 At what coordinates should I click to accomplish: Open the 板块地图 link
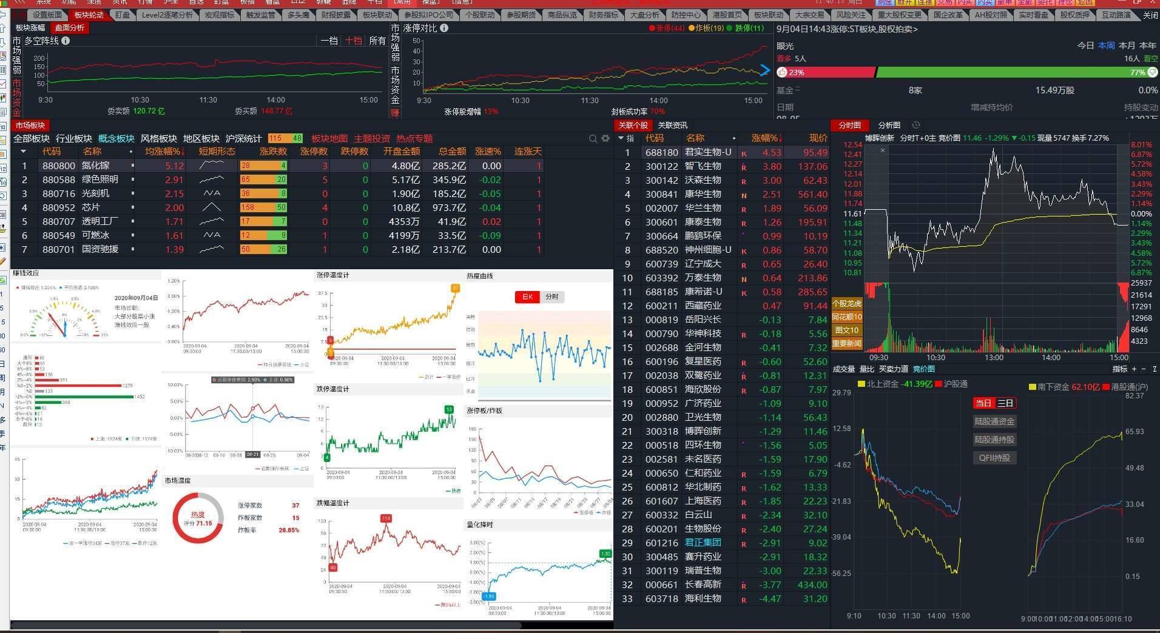pyautogui.click(x=329, y=138)
